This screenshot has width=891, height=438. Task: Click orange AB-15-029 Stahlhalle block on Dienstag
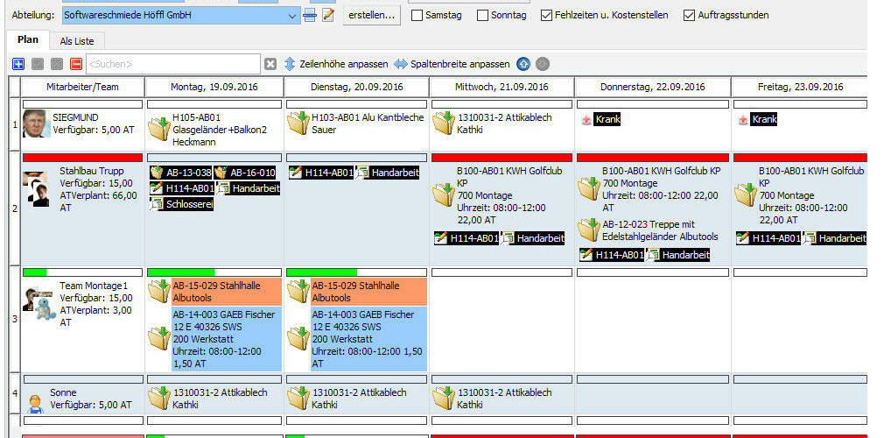point(368,292)
